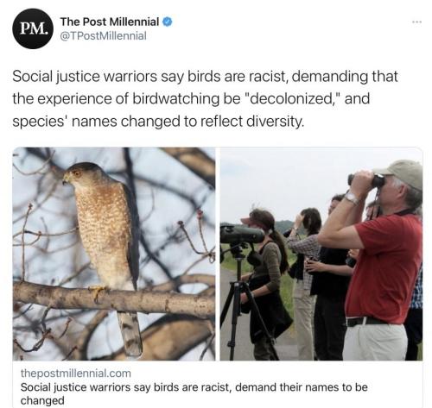Open the three-dot more options menu
Viewport: 432px width, 408px height.
coord(416,22)
